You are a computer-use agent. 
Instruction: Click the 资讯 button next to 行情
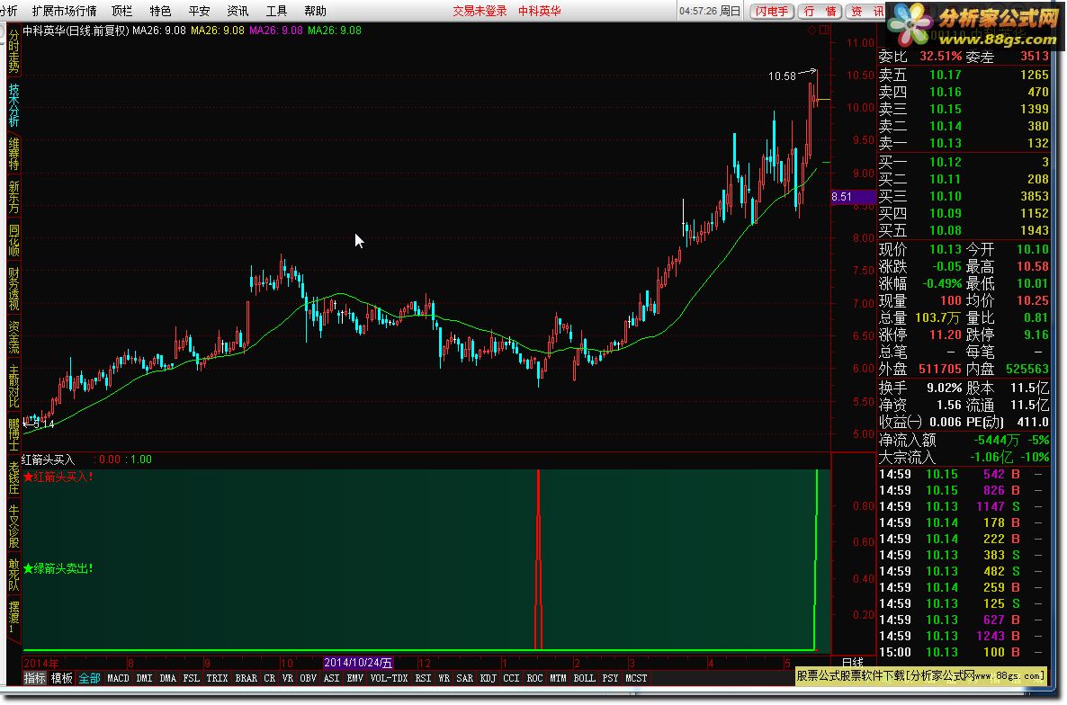pos(865,12)
